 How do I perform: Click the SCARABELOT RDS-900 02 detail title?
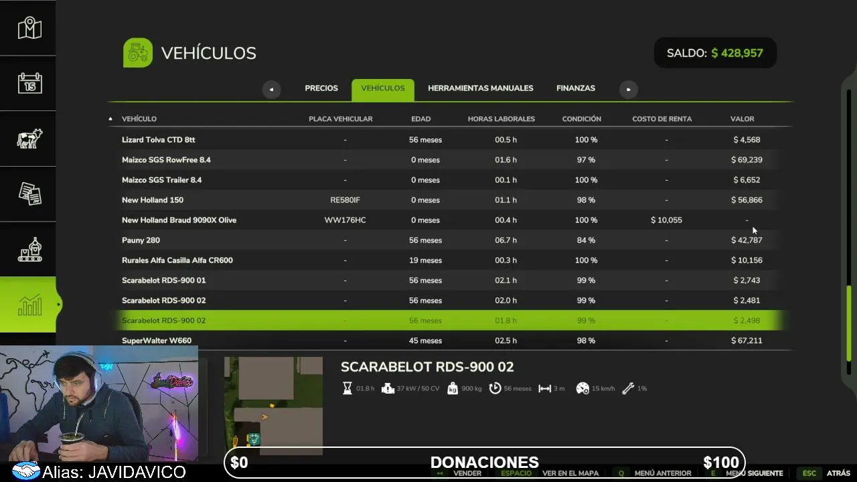point(427,367)
